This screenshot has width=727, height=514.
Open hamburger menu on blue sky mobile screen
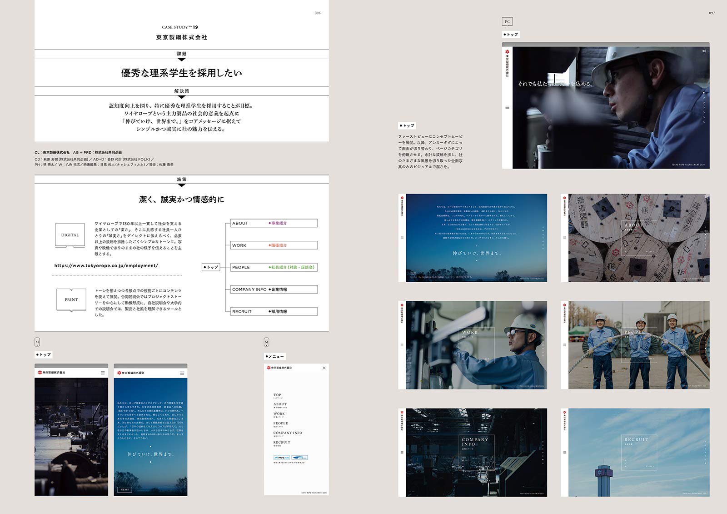tap(182, 373)
